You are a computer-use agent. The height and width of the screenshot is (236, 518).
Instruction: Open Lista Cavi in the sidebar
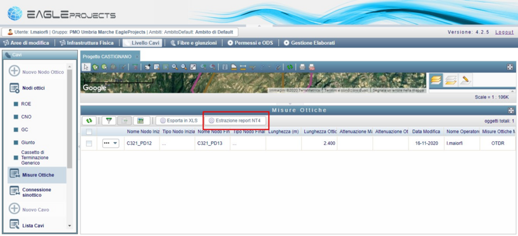[27, 225]
